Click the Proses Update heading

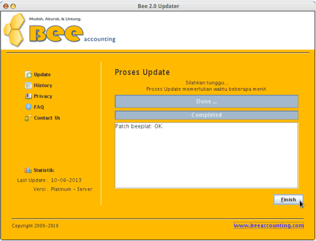(x=142, y=72)
